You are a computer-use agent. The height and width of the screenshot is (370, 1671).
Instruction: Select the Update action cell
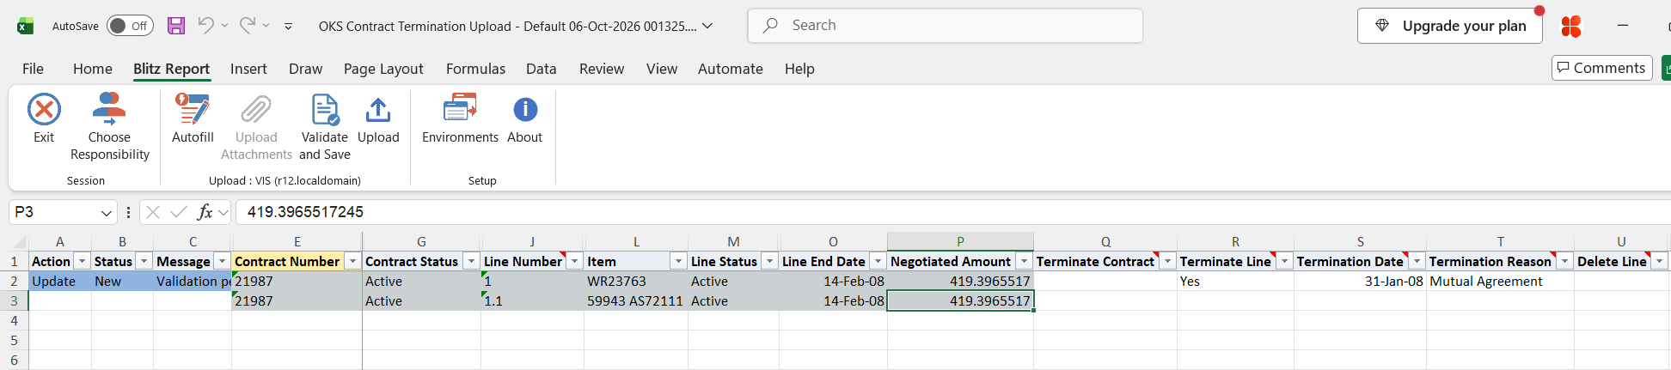(60, 281)
